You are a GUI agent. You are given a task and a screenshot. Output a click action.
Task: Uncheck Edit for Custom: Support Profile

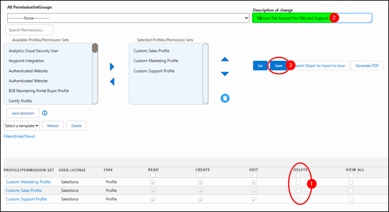[x=254, y=199]
